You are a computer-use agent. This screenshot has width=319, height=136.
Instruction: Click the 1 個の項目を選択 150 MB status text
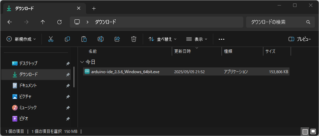click(54, 132)
